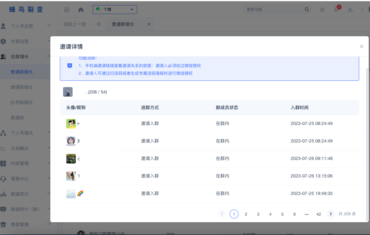Go to page 2 of invitations
Screen dimensions: 370x235
point(246,214)
